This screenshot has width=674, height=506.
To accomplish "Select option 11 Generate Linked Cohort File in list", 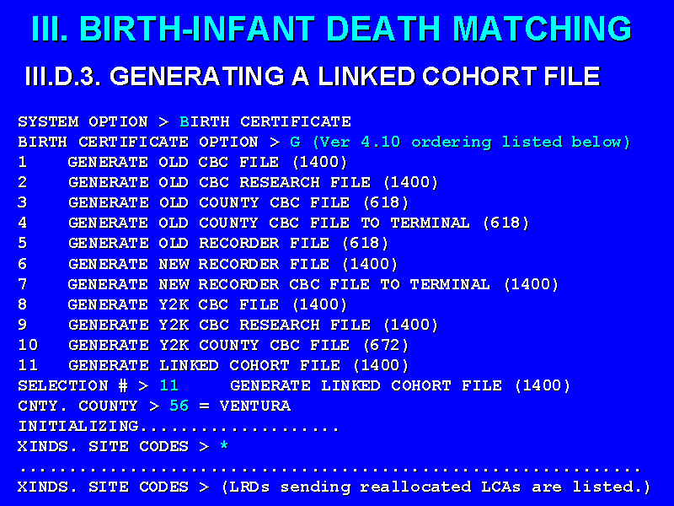I will pyautogui.click(x=238, y=365).
